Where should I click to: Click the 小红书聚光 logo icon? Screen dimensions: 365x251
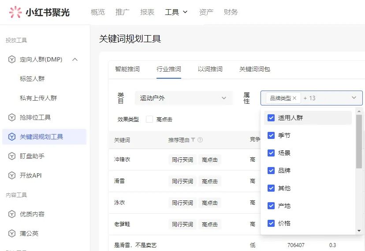(15, 12)
